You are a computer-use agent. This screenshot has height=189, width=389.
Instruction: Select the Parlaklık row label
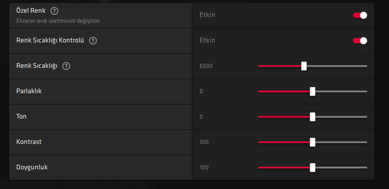(29, 91)
